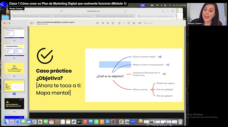The height and width of the screenshot is (127, 228).
Task: Open Reminders from the dock
Action: [x=63, y=122]
